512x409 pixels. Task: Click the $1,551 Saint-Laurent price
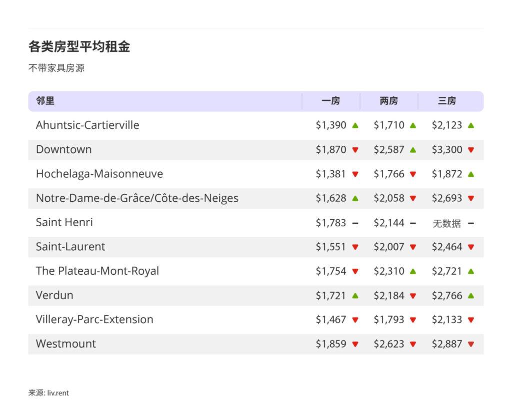[x=331, y=247]
